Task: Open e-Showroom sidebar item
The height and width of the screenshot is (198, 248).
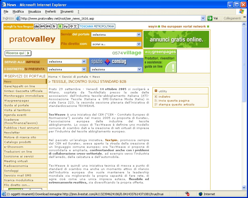Action: click(x=25, y=147)
